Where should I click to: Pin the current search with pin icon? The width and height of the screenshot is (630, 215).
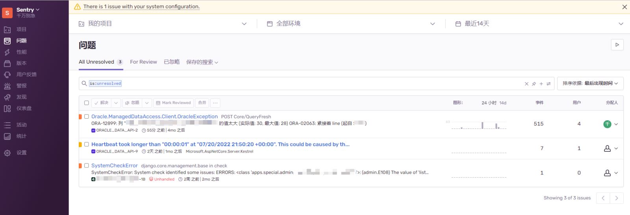(534, 84)
